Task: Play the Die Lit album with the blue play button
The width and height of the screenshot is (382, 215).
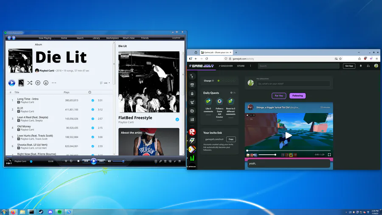Action: [x=12, y=83]
